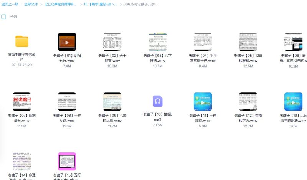The width and height of the screenshot is (307, 180).
Task: Select 老瞎子【09】六亲的运用.wmv thumbnail
Action: pos(112,101)
